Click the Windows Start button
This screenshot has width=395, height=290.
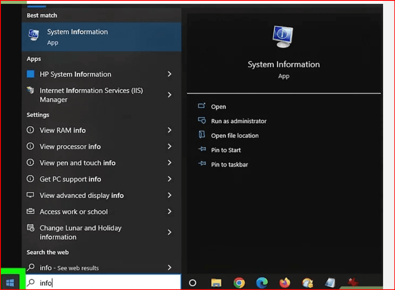[x=10, y=282]
